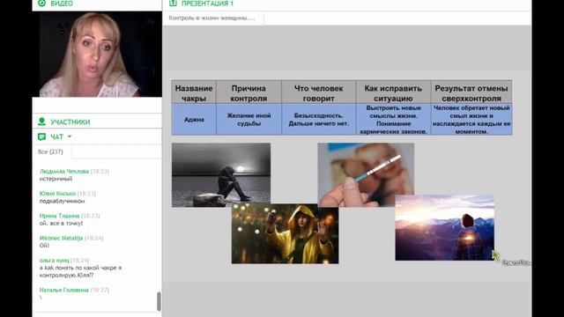564x317 pixels.
Task: Click the Видео panel camera icon
Action: click(41, 4)
